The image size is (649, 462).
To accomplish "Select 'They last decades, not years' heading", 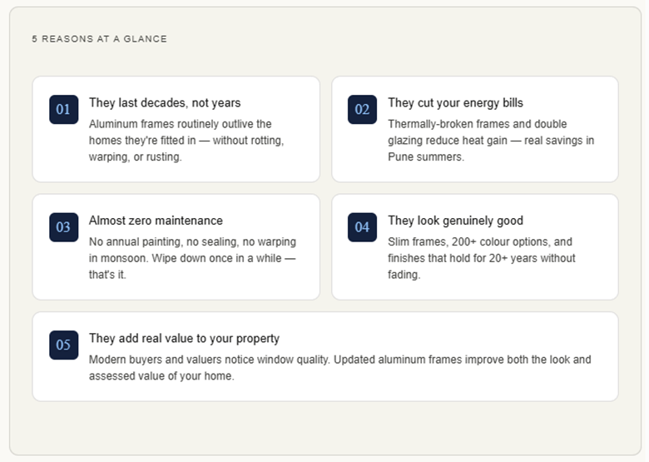I will pyautogui.click(x=165, y=103).
